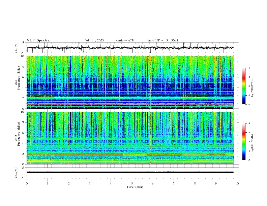The image size is (267, 206).
Task: Click the 'station=ATH' label
Action: pyautogui.click(x=125, y=40)
